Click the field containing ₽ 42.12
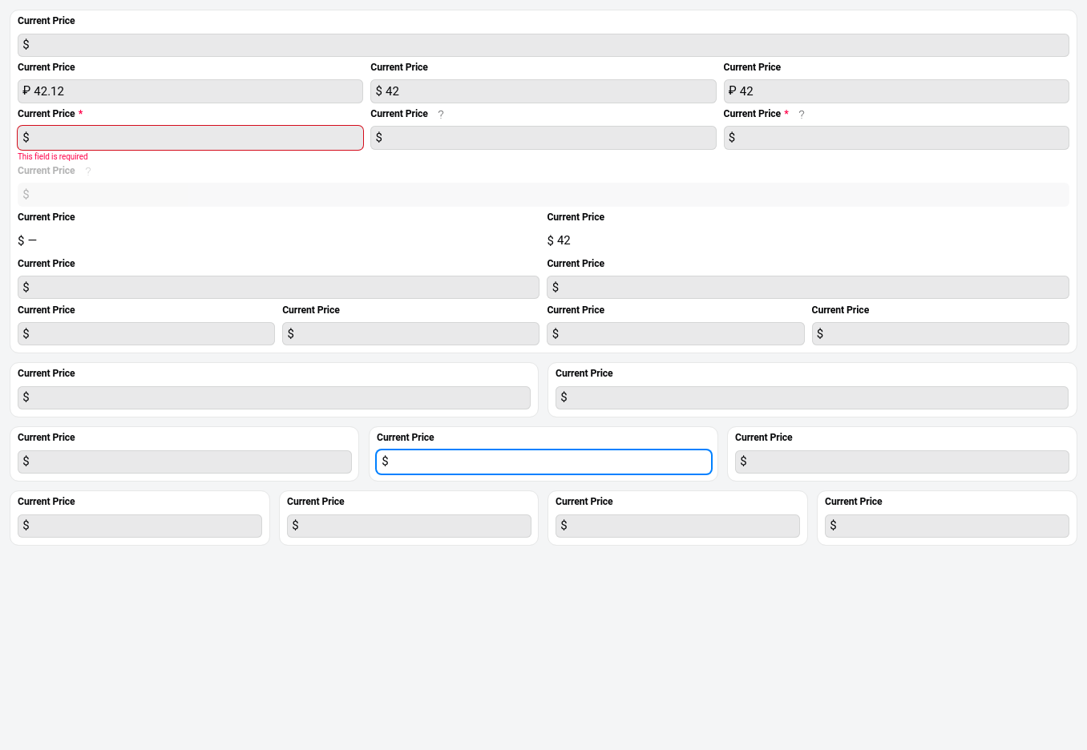Image resolution: width=1087 pixels, height=750 pixels. 190,91
